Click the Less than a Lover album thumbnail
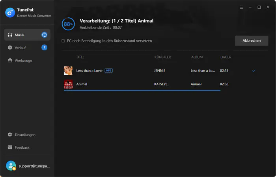This screenshot has width=276, height=177. click(68, 70)
